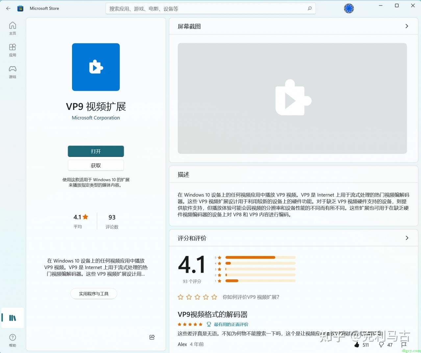Select 主页 (Home) in the sidebar
This screenshot has width=421, height=353.
click(12, 28)
